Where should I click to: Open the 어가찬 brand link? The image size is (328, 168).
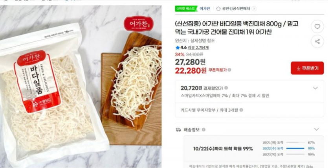click(x=205, y=9)
